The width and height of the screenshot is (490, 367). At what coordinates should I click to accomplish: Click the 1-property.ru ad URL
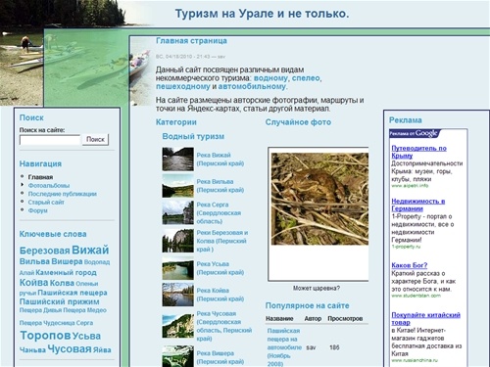407,247
